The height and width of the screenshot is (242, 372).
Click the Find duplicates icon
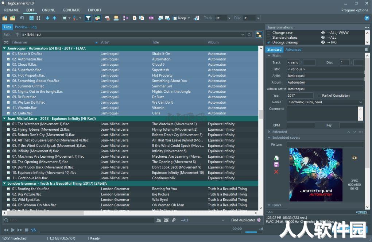pos(259,220)
